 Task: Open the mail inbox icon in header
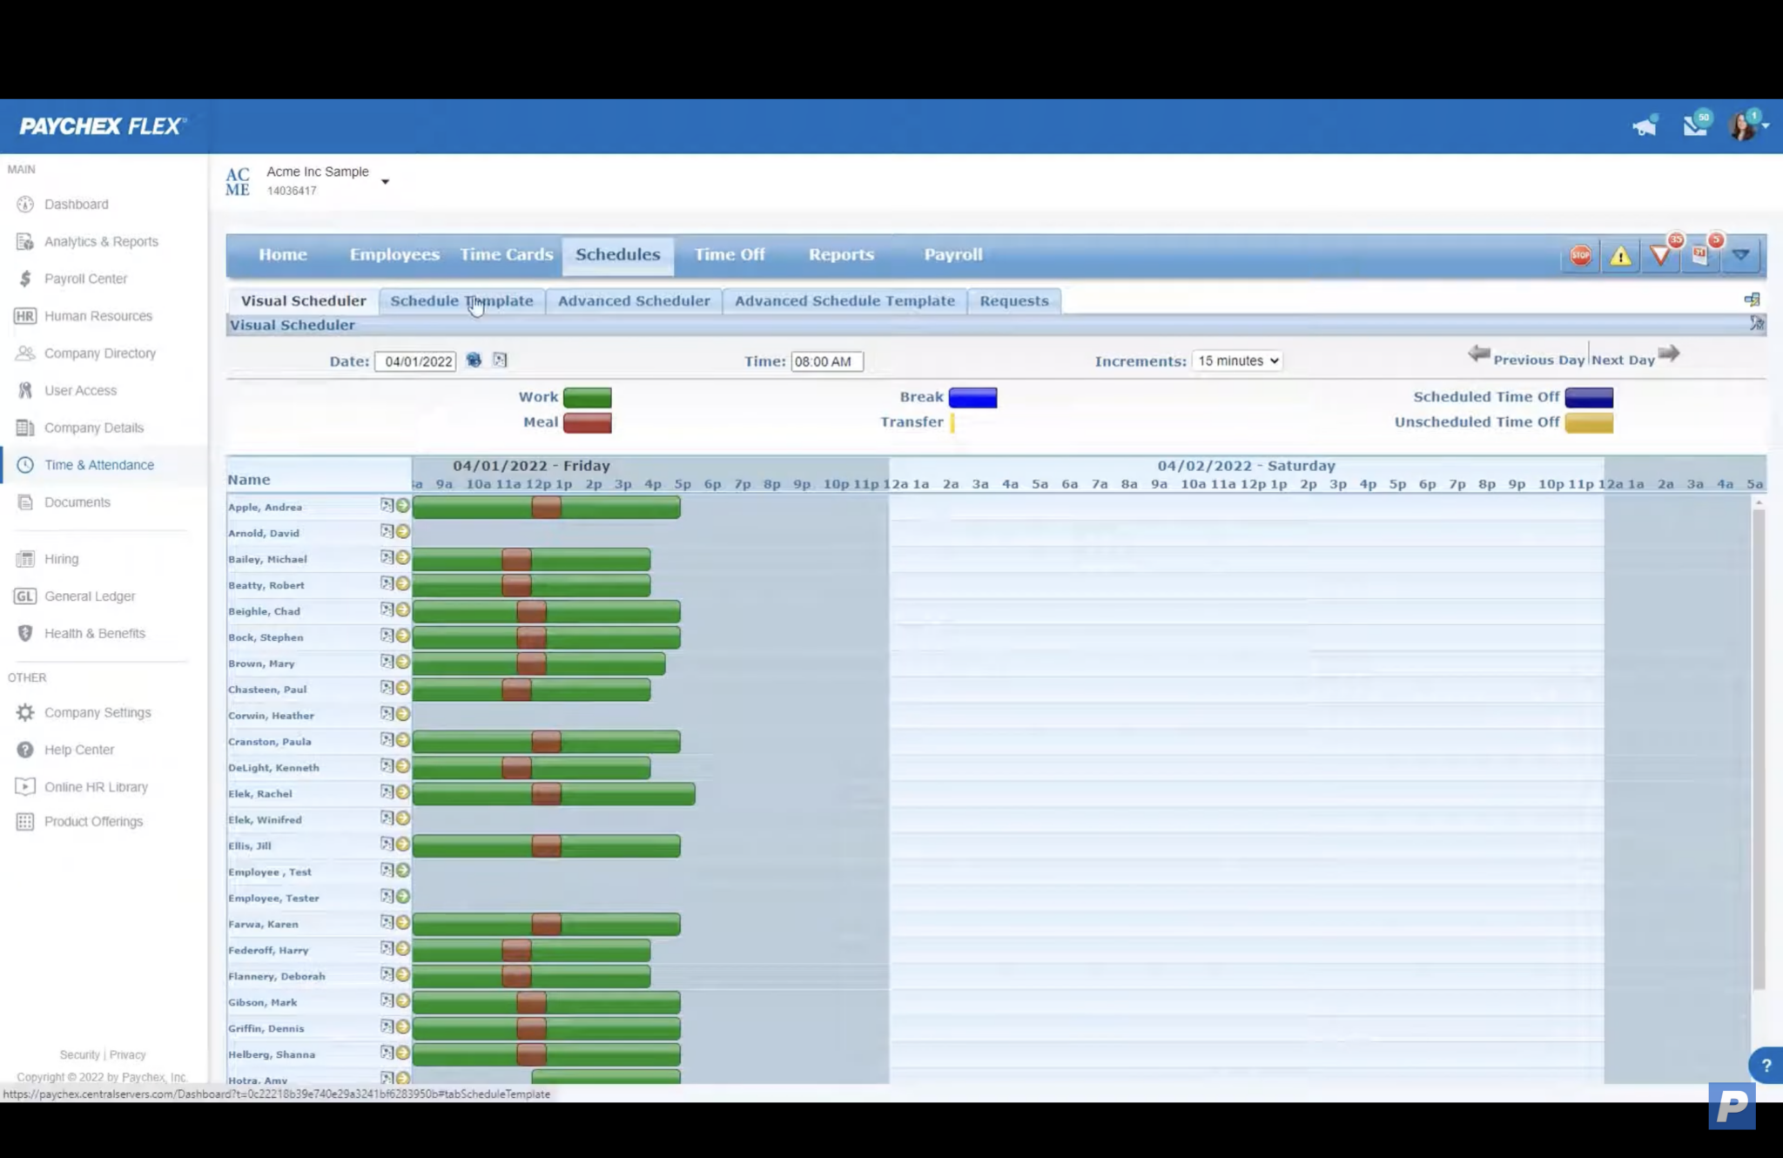(1694, 126)
